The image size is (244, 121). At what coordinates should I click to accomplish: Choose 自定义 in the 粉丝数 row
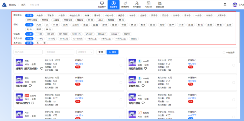point(127,34)
